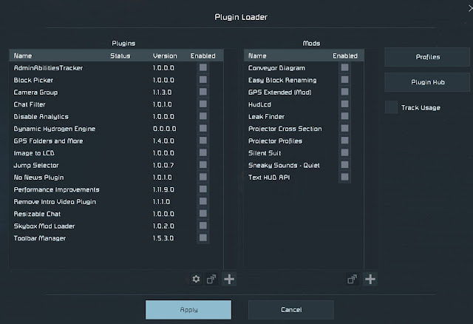The image size is (473, 324).
Task: Enable the Image to LCD plugin
Action: [203, 152]
